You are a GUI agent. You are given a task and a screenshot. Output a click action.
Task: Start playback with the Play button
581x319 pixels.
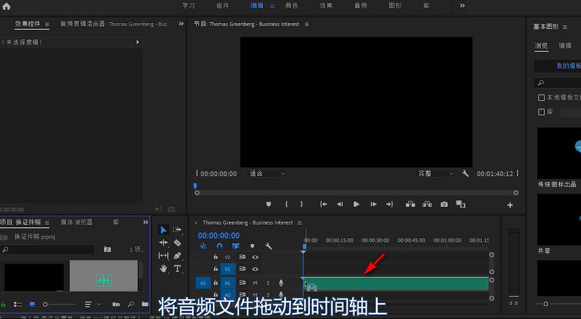[356, 204]
